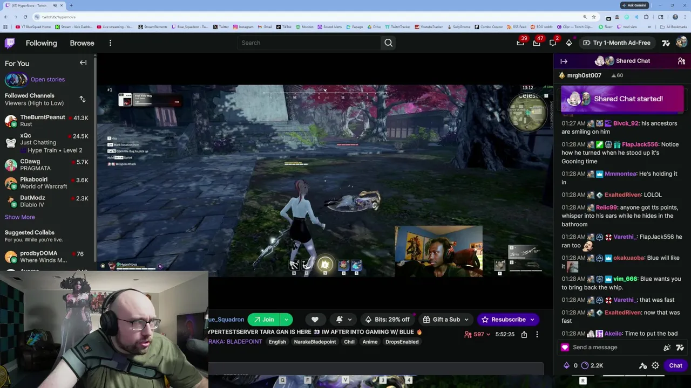691x388 pixels.
Task: Click the bits balance icon in chat
Action: pos(566,366)
